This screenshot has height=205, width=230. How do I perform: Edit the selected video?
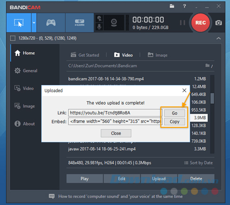pos(122,179)
